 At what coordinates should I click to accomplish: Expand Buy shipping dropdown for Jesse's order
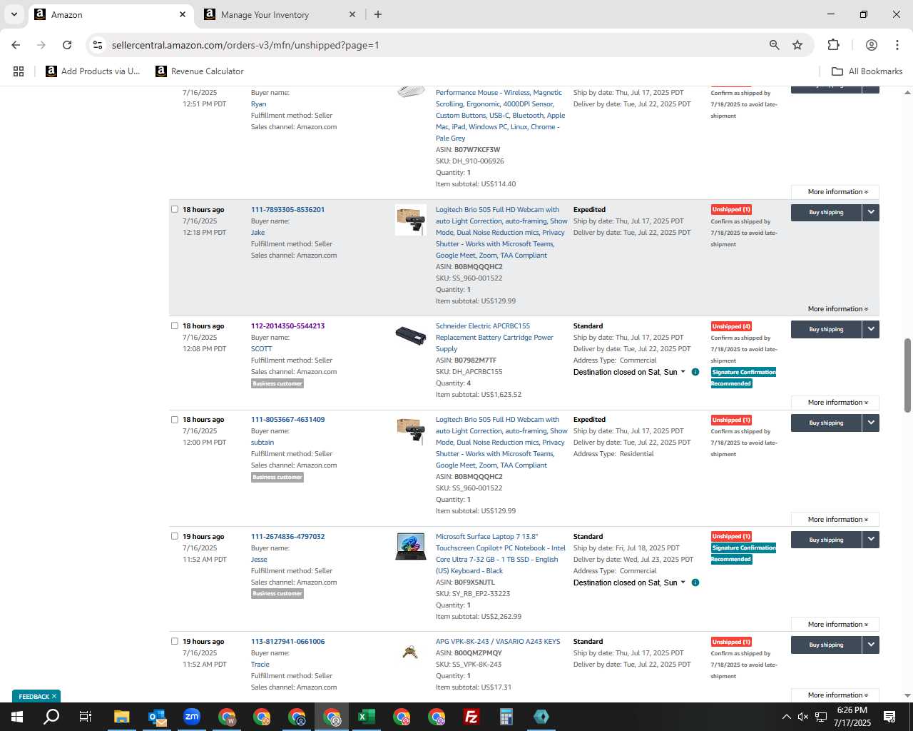(871, 540)
